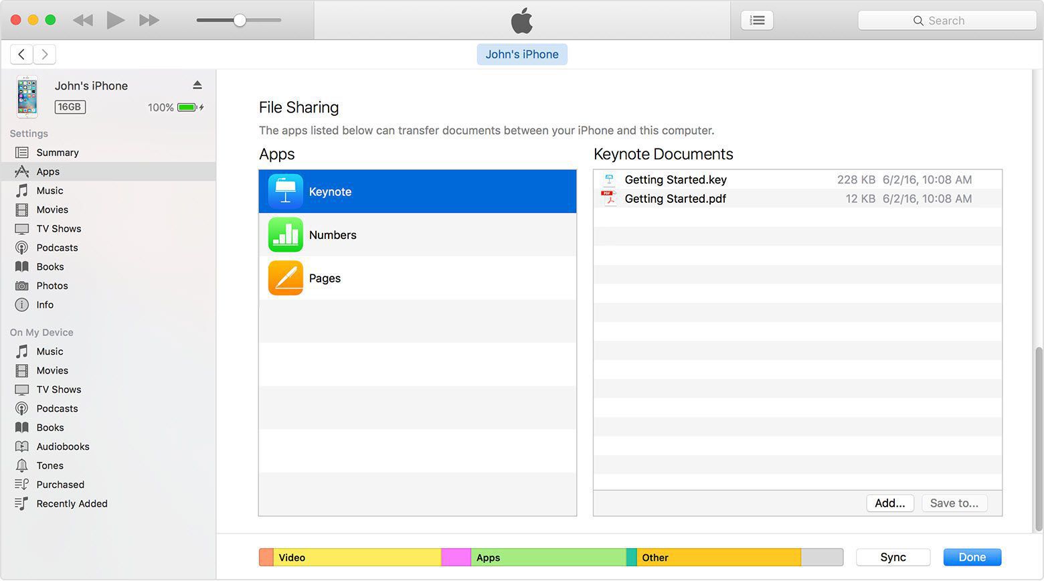Select Pages in the Apps list

418,278
